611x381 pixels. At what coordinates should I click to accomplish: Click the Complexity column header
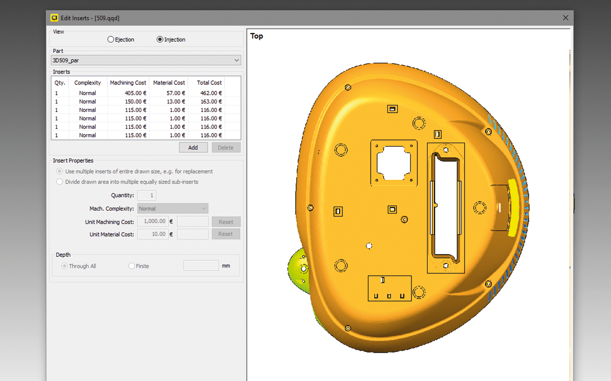click(87, 83)
